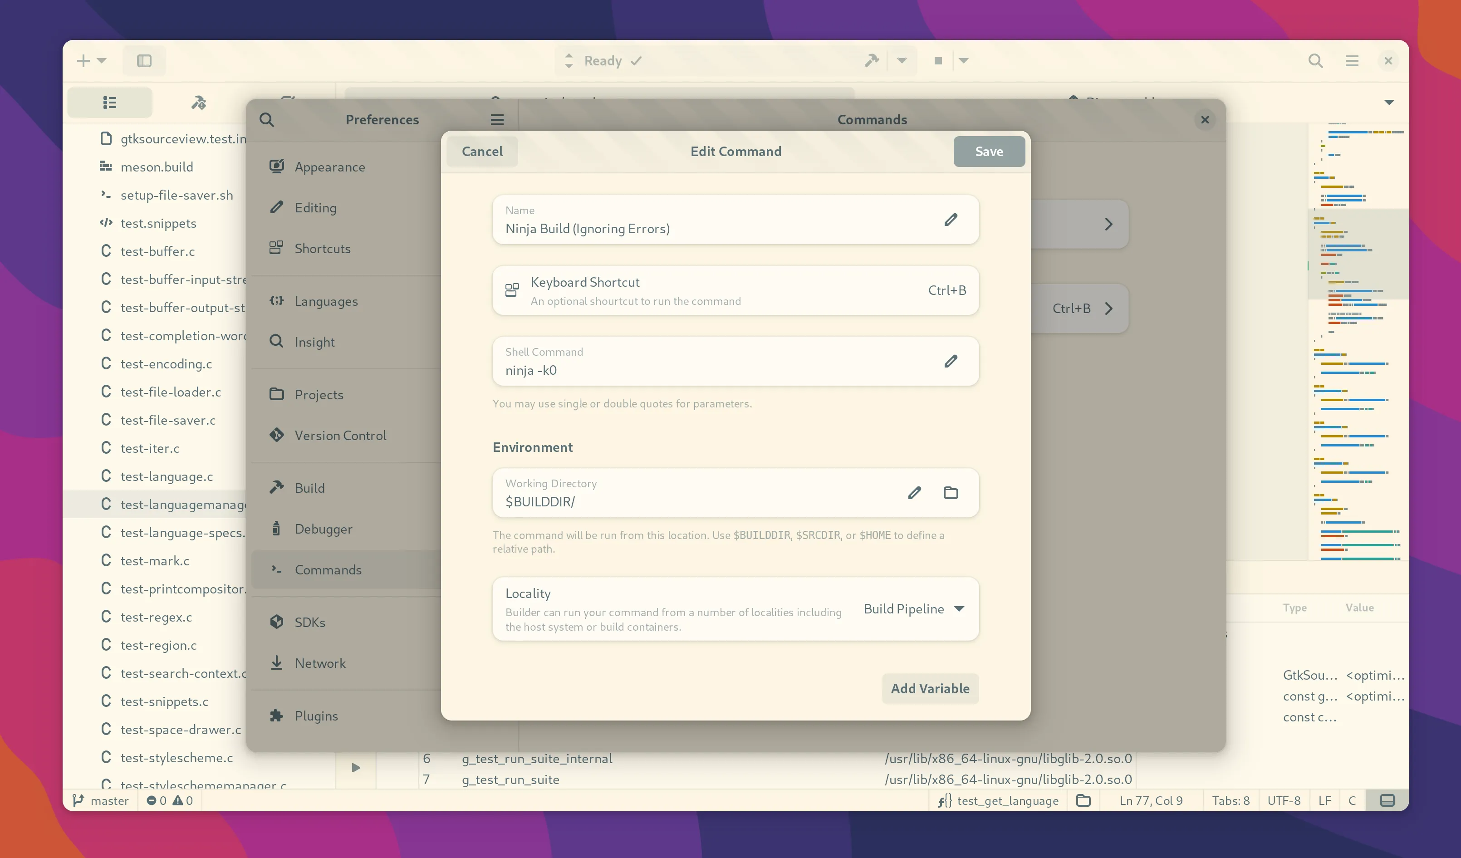Open dropdown arrow next to plus icon

tap(102, 60)
